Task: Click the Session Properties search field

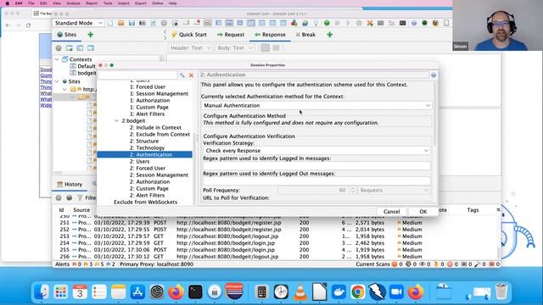Action: coord(137,75)
